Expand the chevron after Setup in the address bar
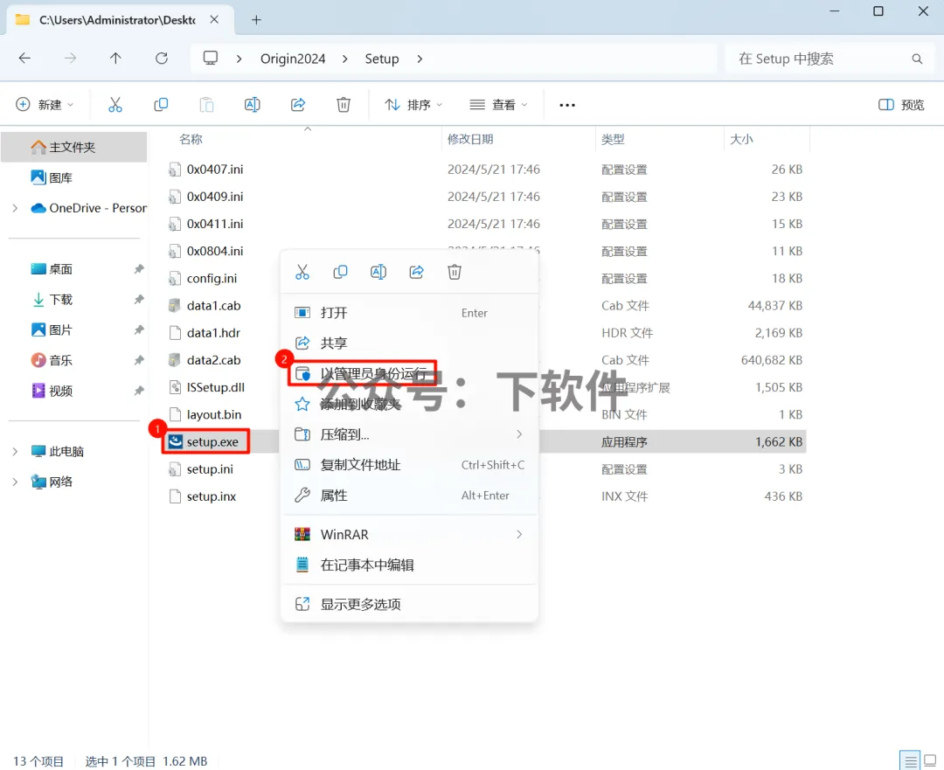The image size is (944, 770). click(x=420, y=59)
